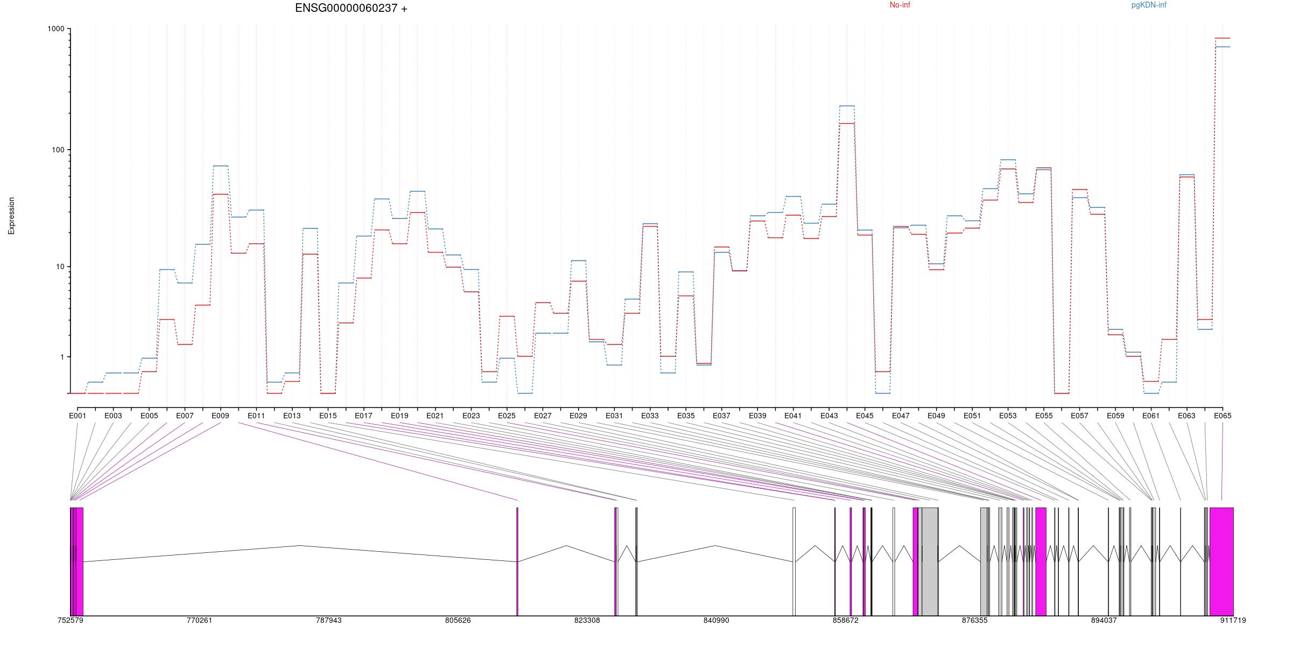Click exon label E051
This screenshot has width=1292, height=646.
tap(972, 416)
